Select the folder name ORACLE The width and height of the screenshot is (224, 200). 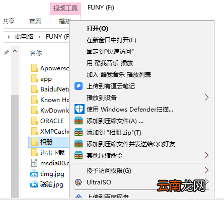click(52, 121)
